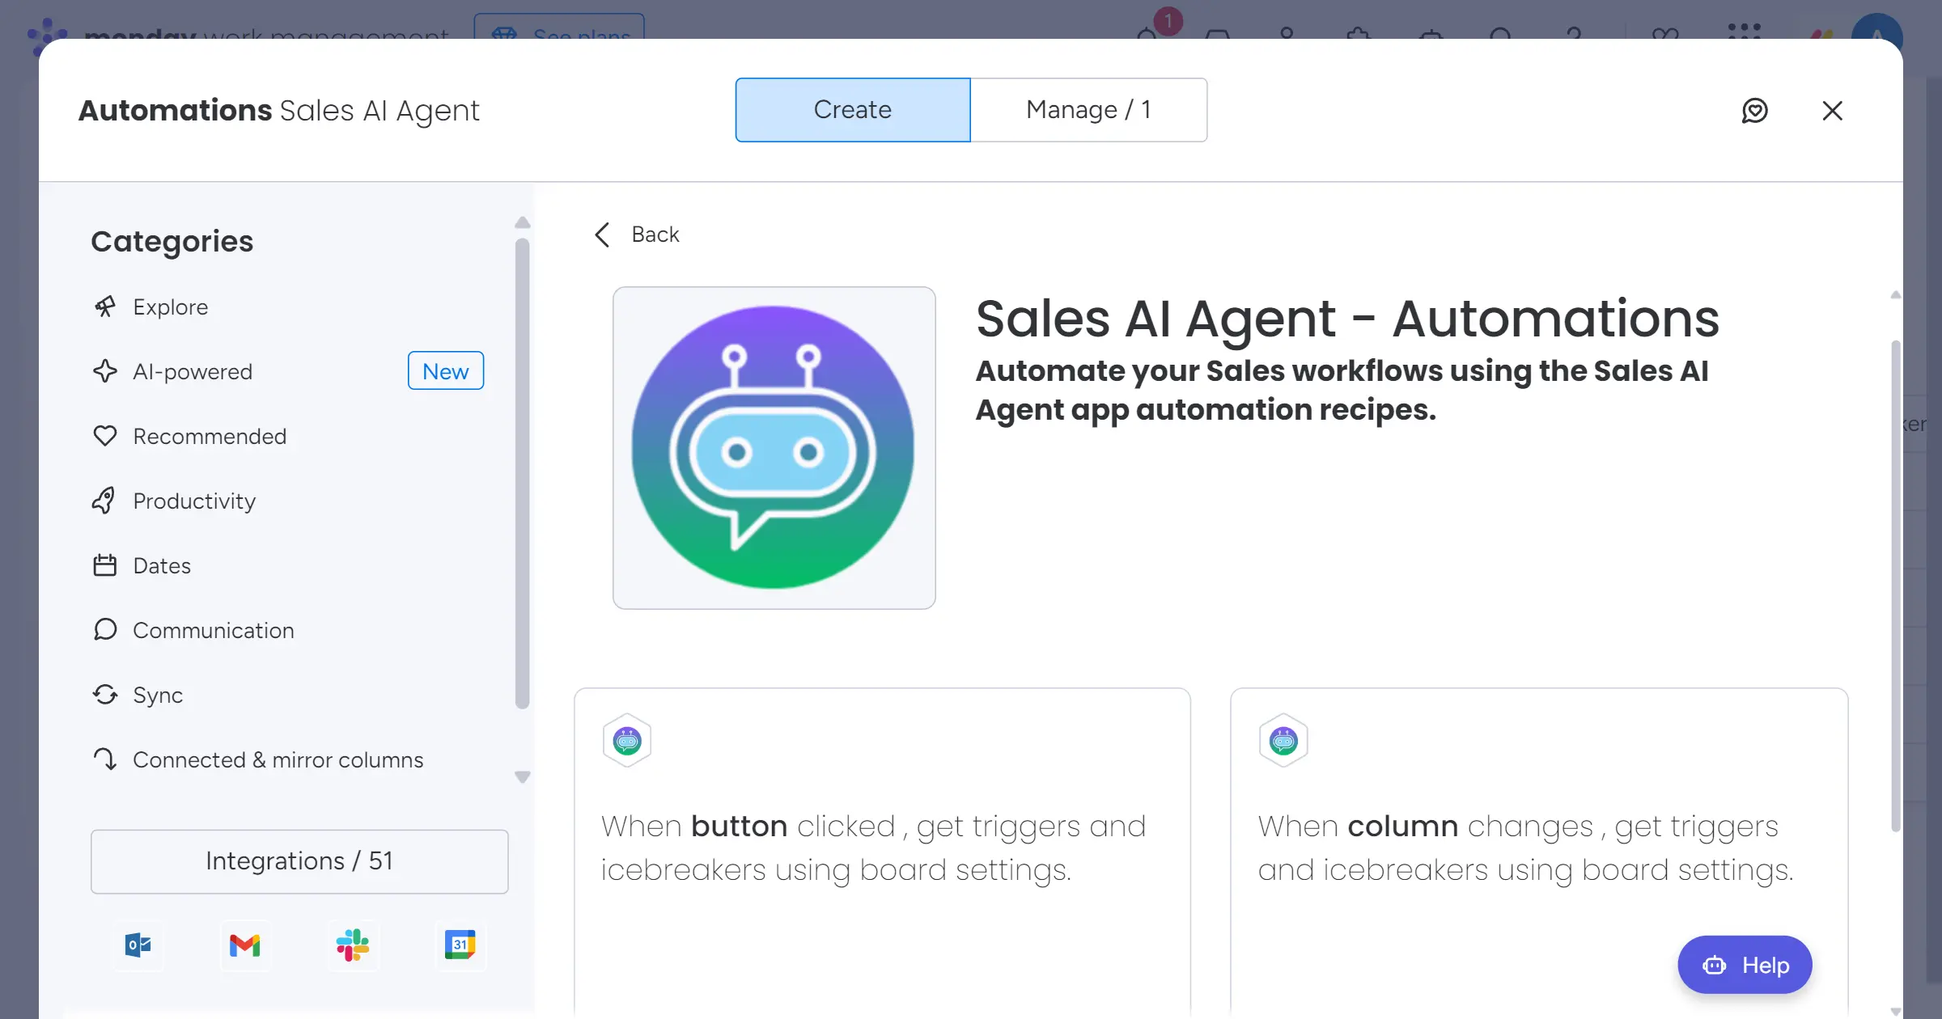Click the Gmail integration icon
Screen dimensions: 1942x1019
tap(245, 945)
